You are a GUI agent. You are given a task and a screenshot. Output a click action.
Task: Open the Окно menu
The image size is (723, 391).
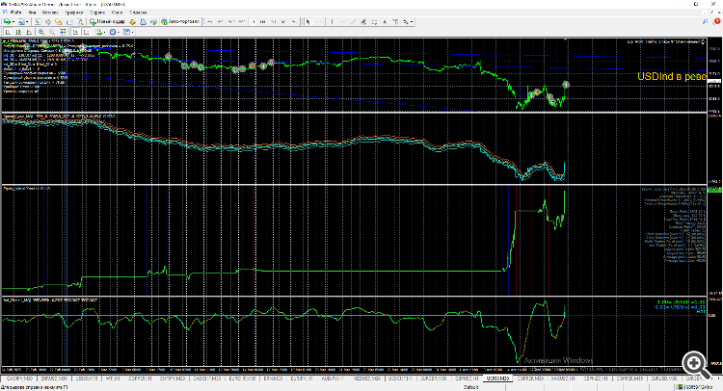click(117, 13)
